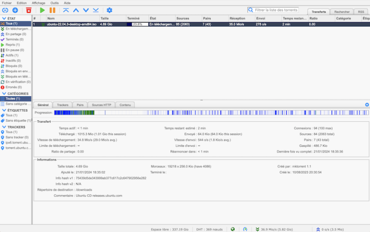
Task: Click the add torrent link icon
Action: 5,10
